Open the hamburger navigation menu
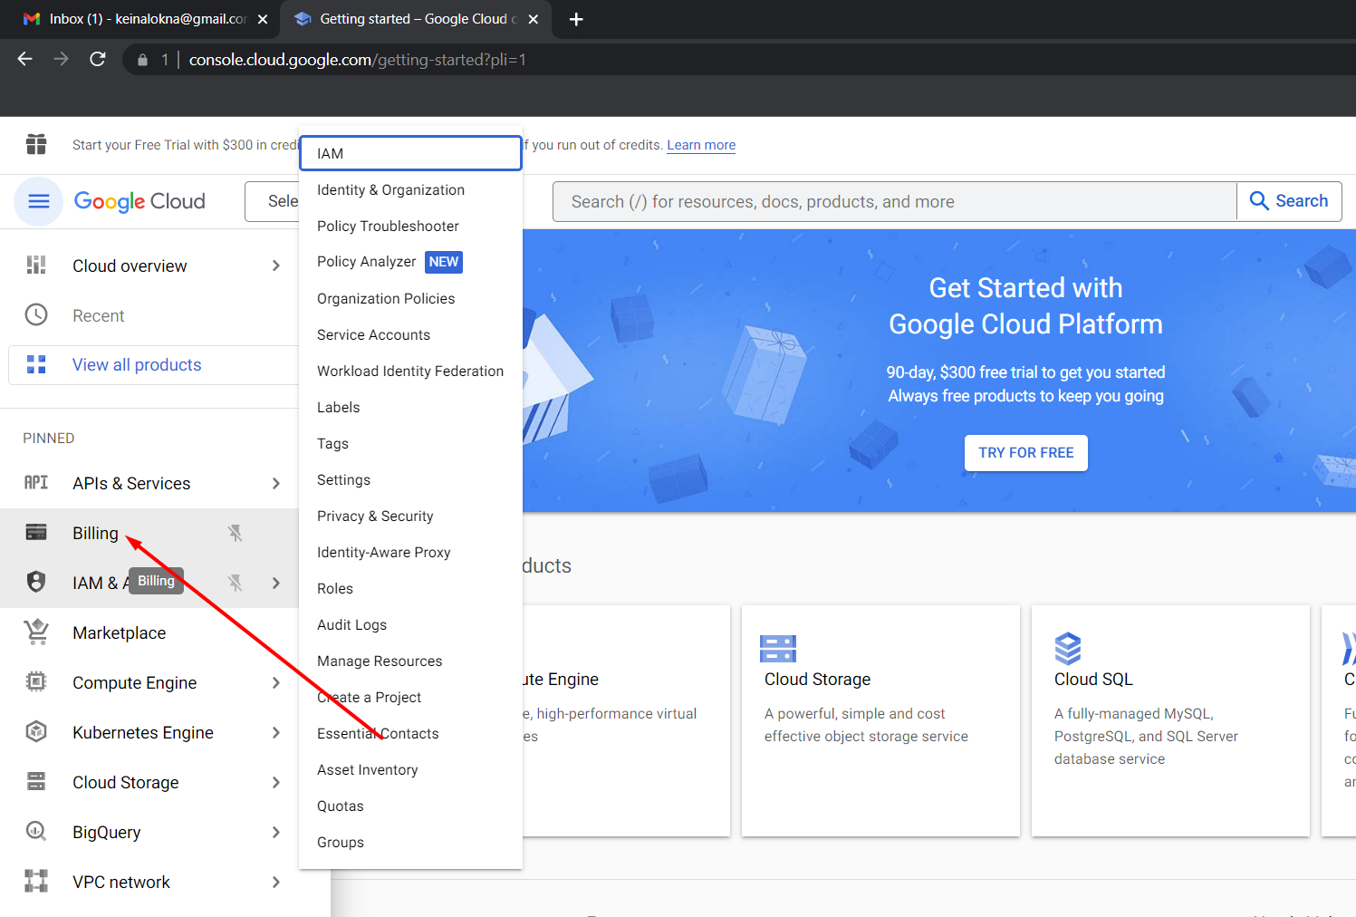 pyautogui.click(x=39, y=201)
